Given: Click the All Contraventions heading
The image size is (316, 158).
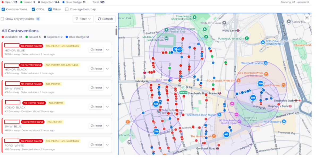Looking at the screenshot, I should [20, 31].
